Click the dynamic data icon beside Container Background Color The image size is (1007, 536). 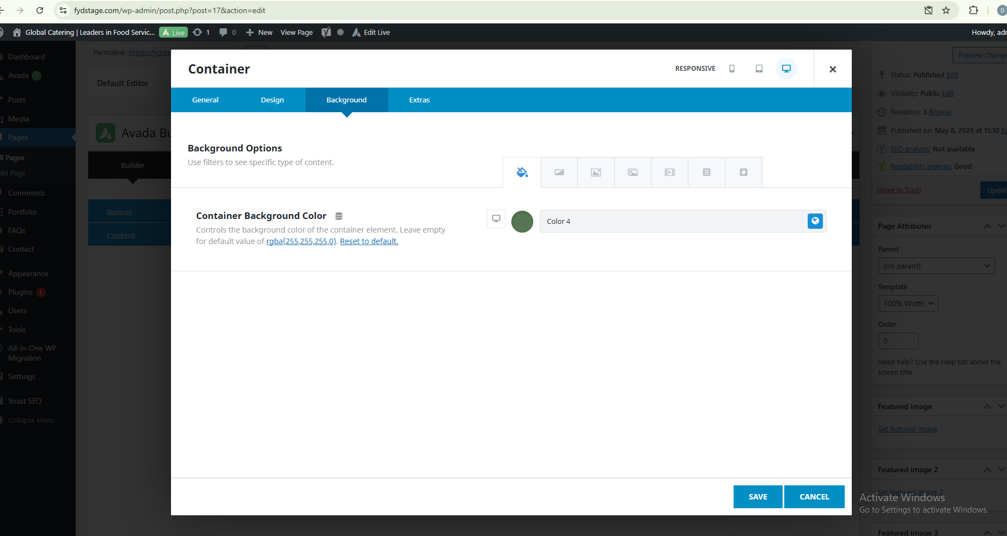coord(339,216)
